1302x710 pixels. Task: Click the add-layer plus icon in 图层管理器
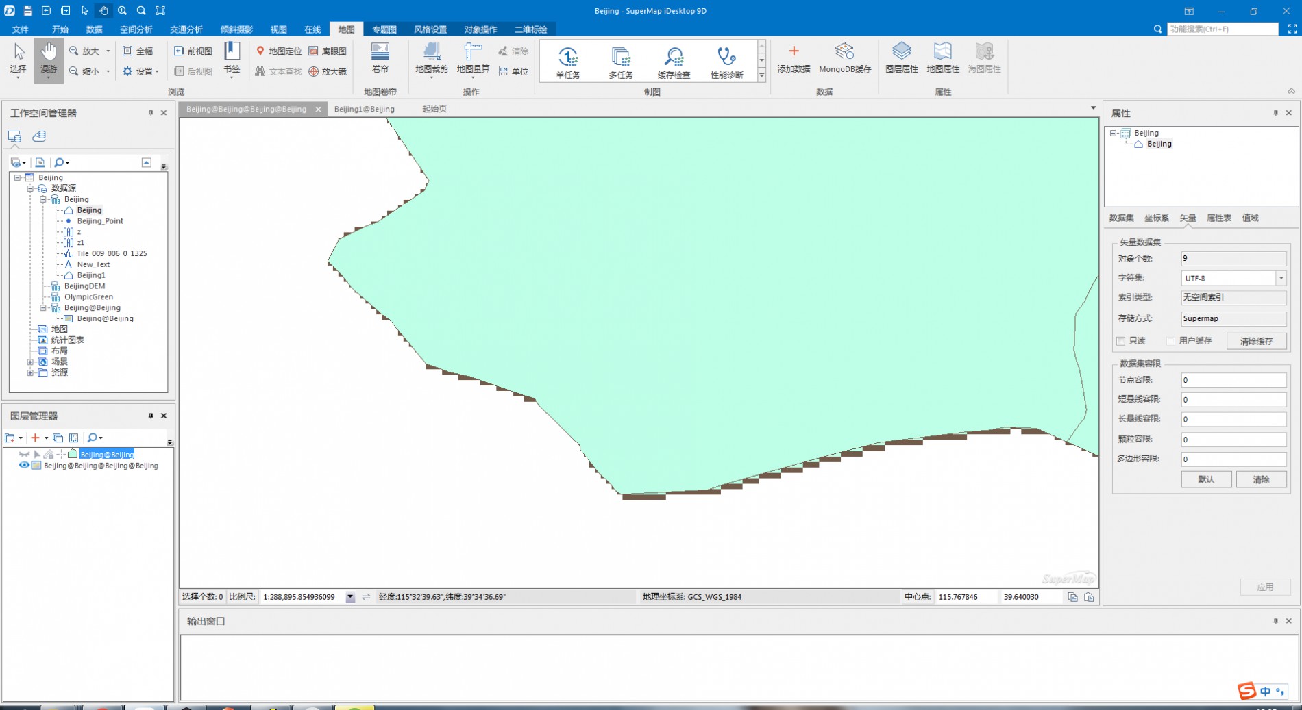[35, 438]
